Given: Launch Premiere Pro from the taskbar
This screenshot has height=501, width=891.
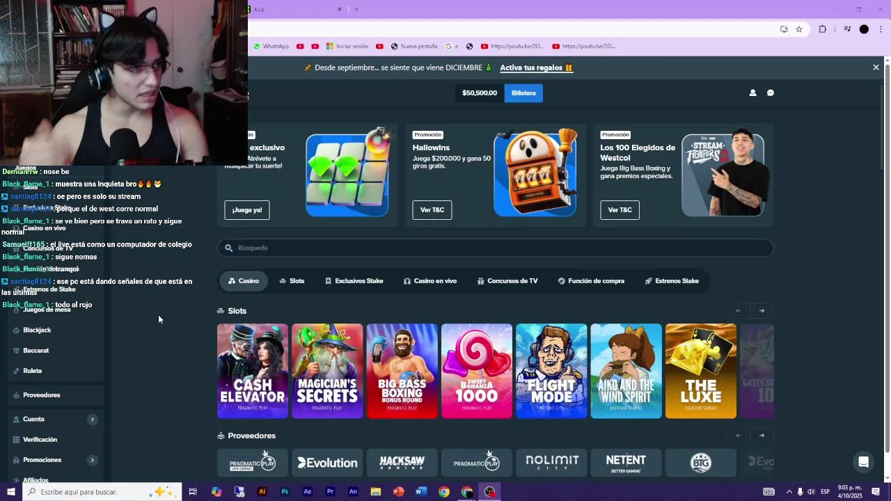Looking at the screenshot, I should [331, 492].
